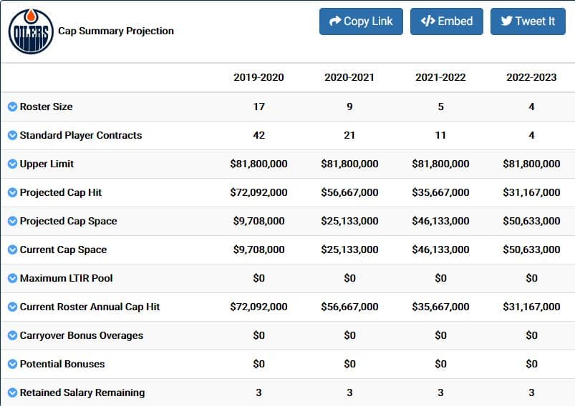Toggle the Upper Limit row chevron
This screenshot has width=575, height=406.
12,164
